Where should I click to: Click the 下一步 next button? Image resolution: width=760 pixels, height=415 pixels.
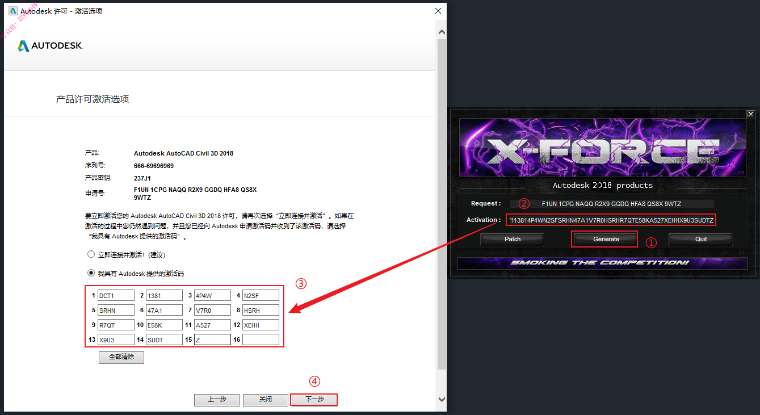314,400
